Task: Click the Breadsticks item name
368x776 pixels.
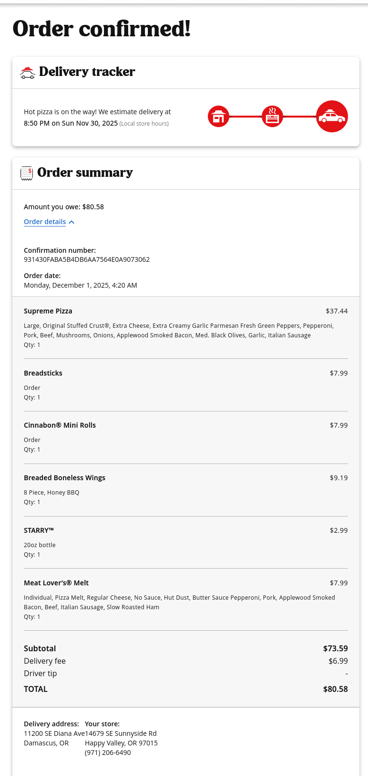Action: point(43,373)
